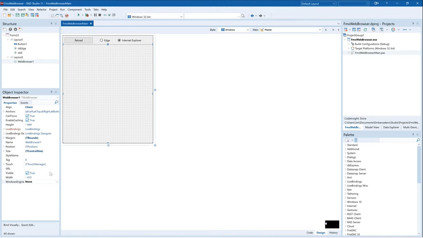Expand the Standard palette category

point(345,145)
